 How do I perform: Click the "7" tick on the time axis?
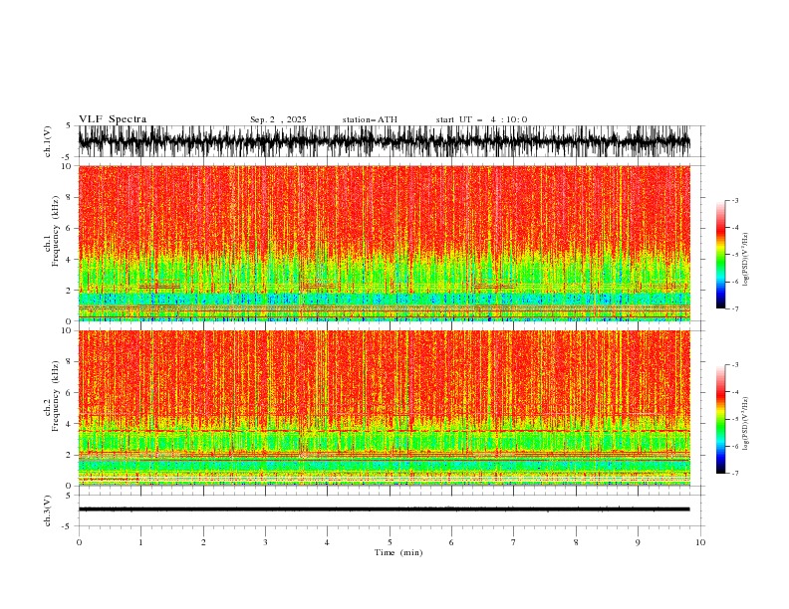[x=514, y=542]
